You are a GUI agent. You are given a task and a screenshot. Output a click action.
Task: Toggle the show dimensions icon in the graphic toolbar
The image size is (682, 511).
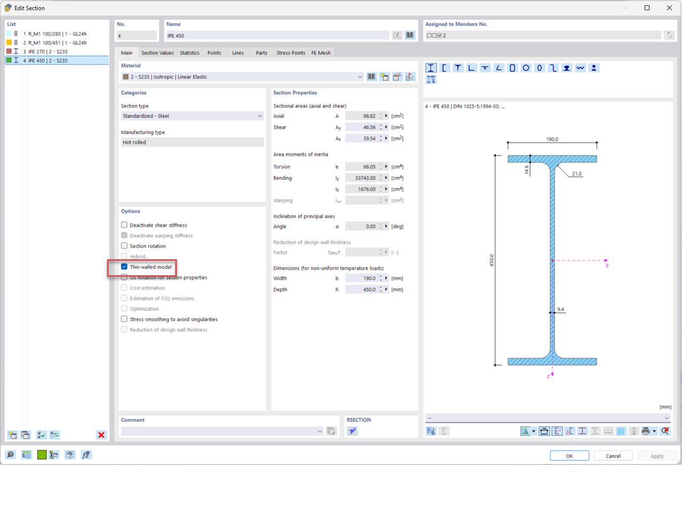click(x=544, y=431)
